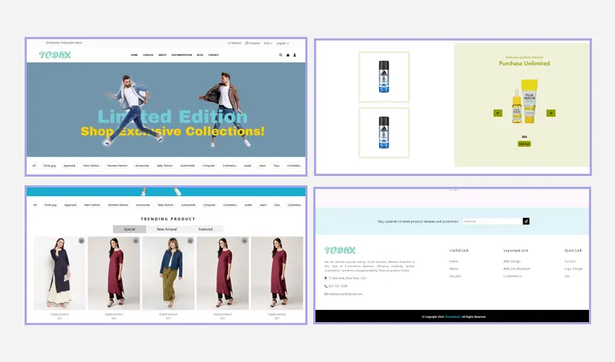Click the Yuja Niacin serum product image
The width and height of the screenshot is (615, 362).
coord(525,101)
